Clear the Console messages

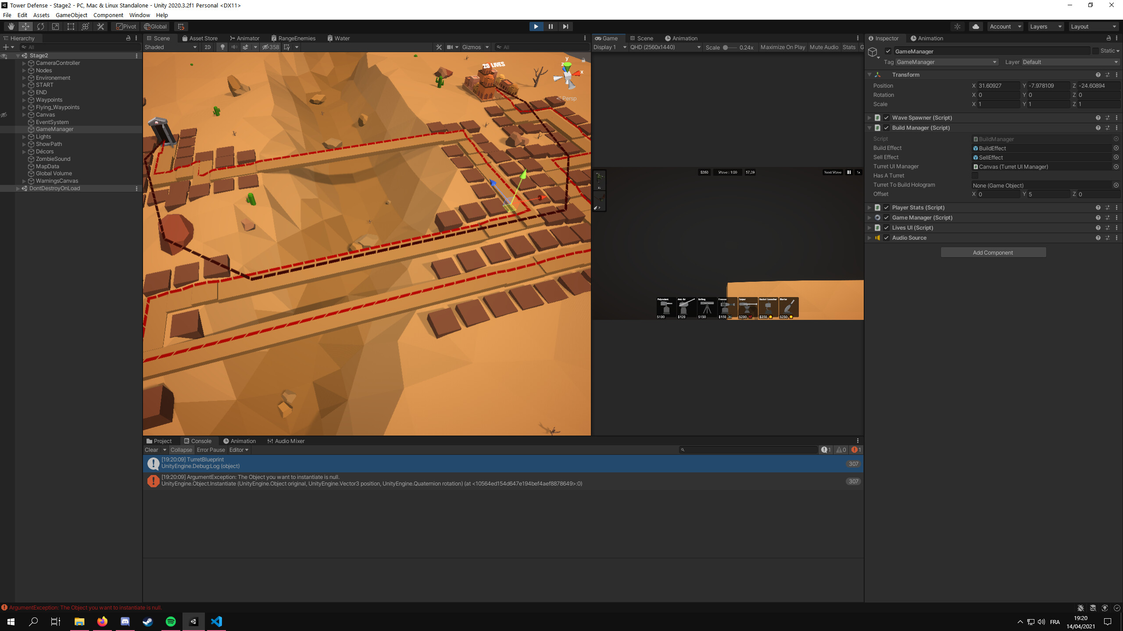coord(151,450)
